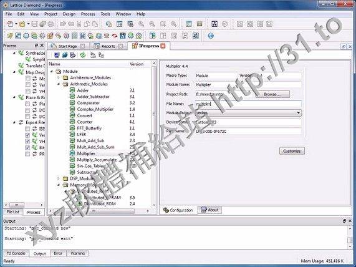Click the first monitor icon in IPexpress toolbar
The width and height of the screenshot is (356, 267).
[x=57, y=55]
